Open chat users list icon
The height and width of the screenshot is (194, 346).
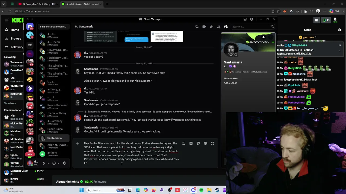coord(340,30)
